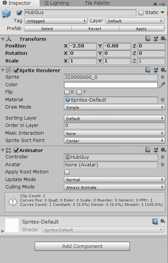Open the Transform component gear menu

coord(163,39)
